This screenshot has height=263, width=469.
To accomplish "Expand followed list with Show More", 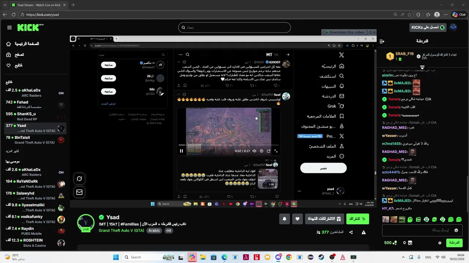I will pyautogui.click(x=12, y=151).
